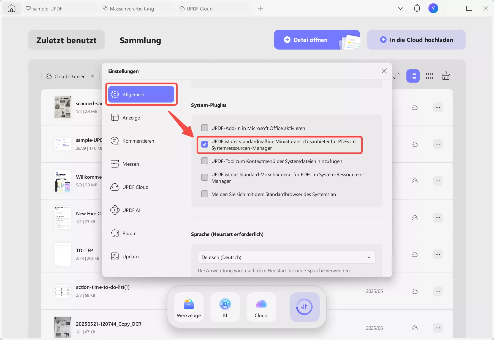Click cloud upload icon for New Hire row
494x340 pixels.
pos(415,217)
